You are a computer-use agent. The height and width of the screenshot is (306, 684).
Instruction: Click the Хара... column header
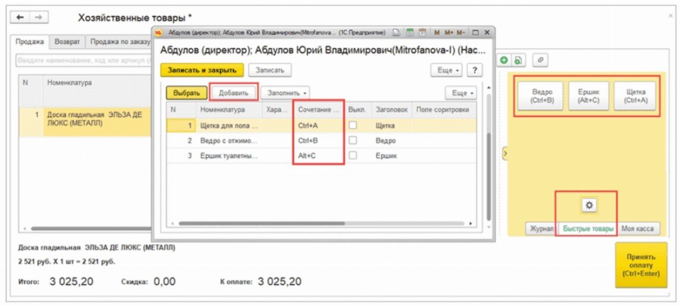(x=278, y=110)
